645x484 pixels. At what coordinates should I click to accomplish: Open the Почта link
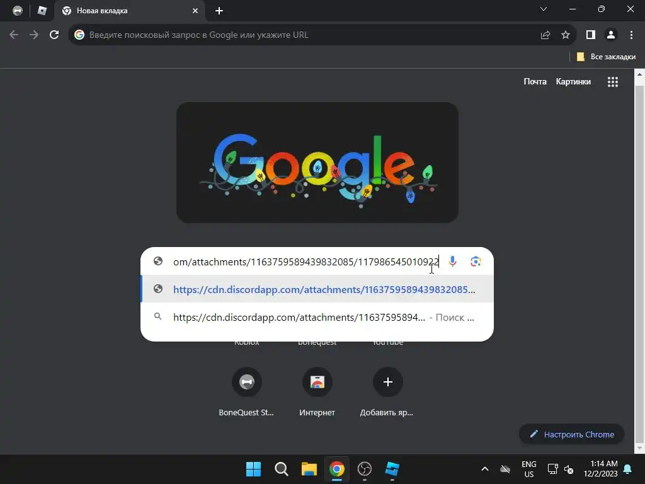click(x=535, y=81)
